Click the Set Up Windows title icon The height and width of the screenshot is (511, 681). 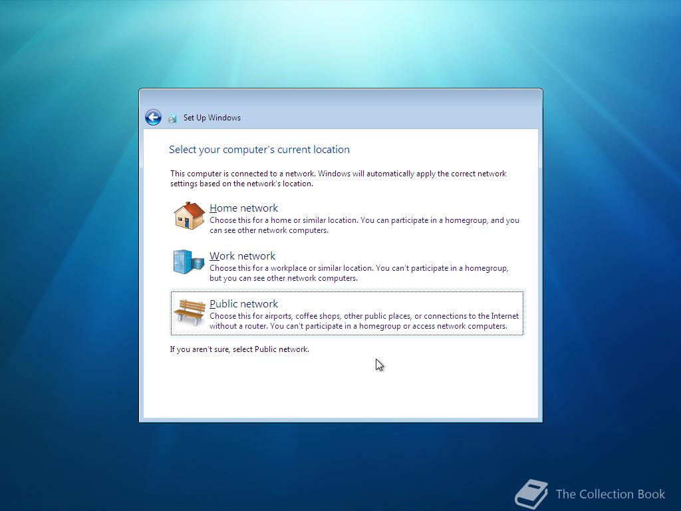[172, 118]
